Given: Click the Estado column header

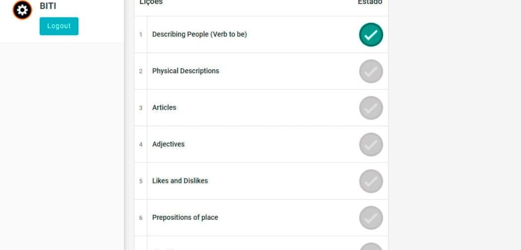Looking at the screenshot, I should (370, 2).
